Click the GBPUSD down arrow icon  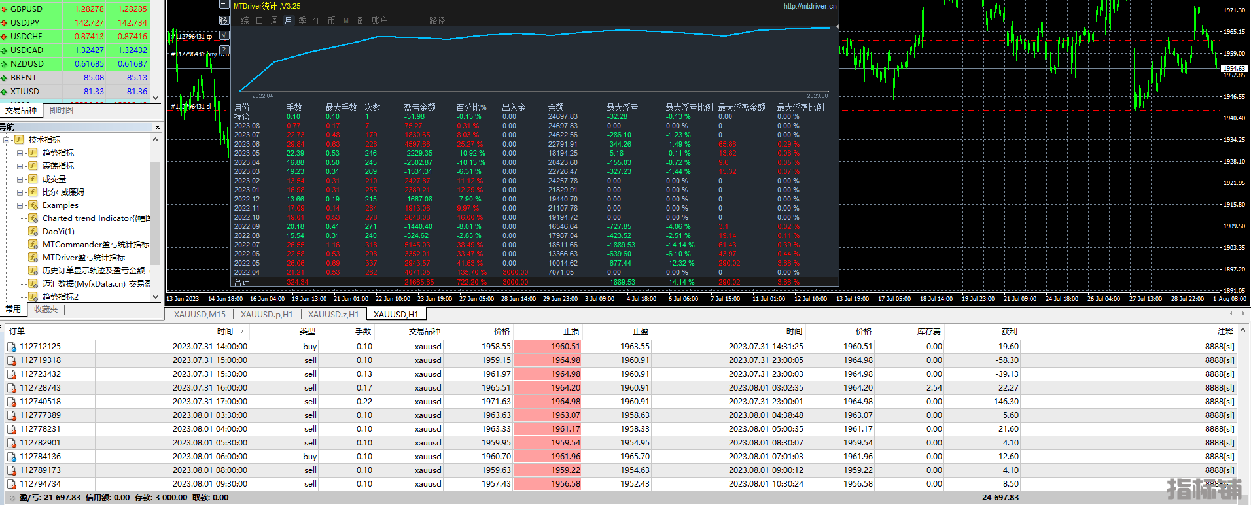click(4, 9)
